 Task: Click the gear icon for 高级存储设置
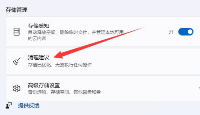(16, 88)
